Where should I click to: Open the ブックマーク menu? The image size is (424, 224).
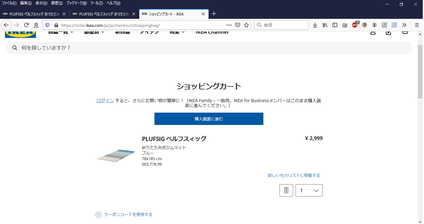point(76,3)
